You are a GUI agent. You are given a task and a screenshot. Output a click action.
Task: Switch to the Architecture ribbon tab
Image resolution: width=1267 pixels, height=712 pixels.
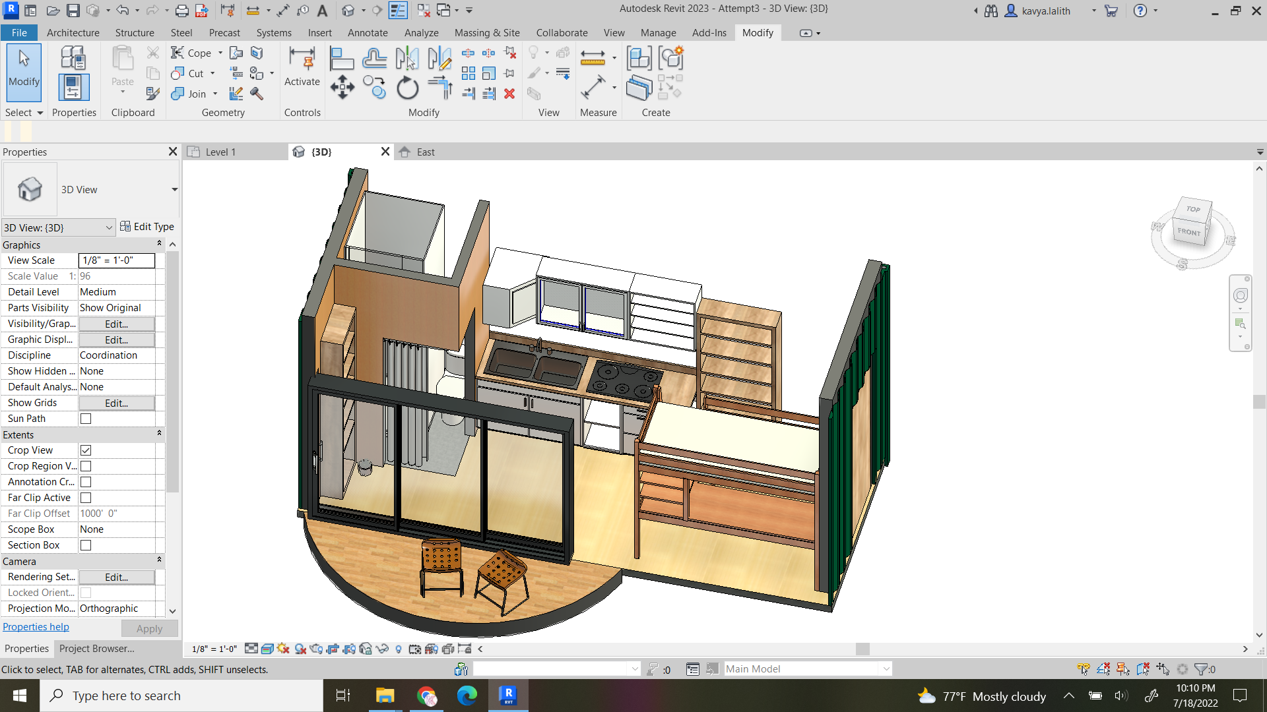click(73, 32)
